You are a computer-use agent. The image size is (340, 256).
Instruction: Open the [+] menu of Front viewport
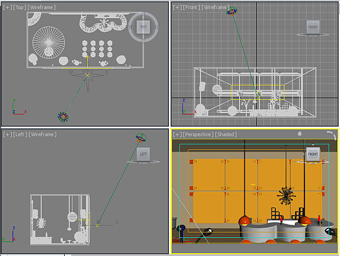(x=177, y=7)
